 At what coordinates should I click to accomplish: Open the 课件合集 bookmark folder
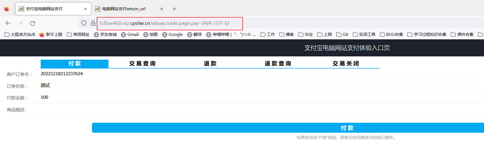click(462, 35)
